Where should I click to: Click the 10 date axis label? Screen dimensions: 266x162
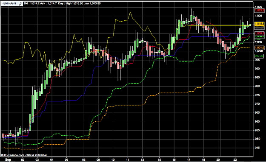click(x=113, y=159)
